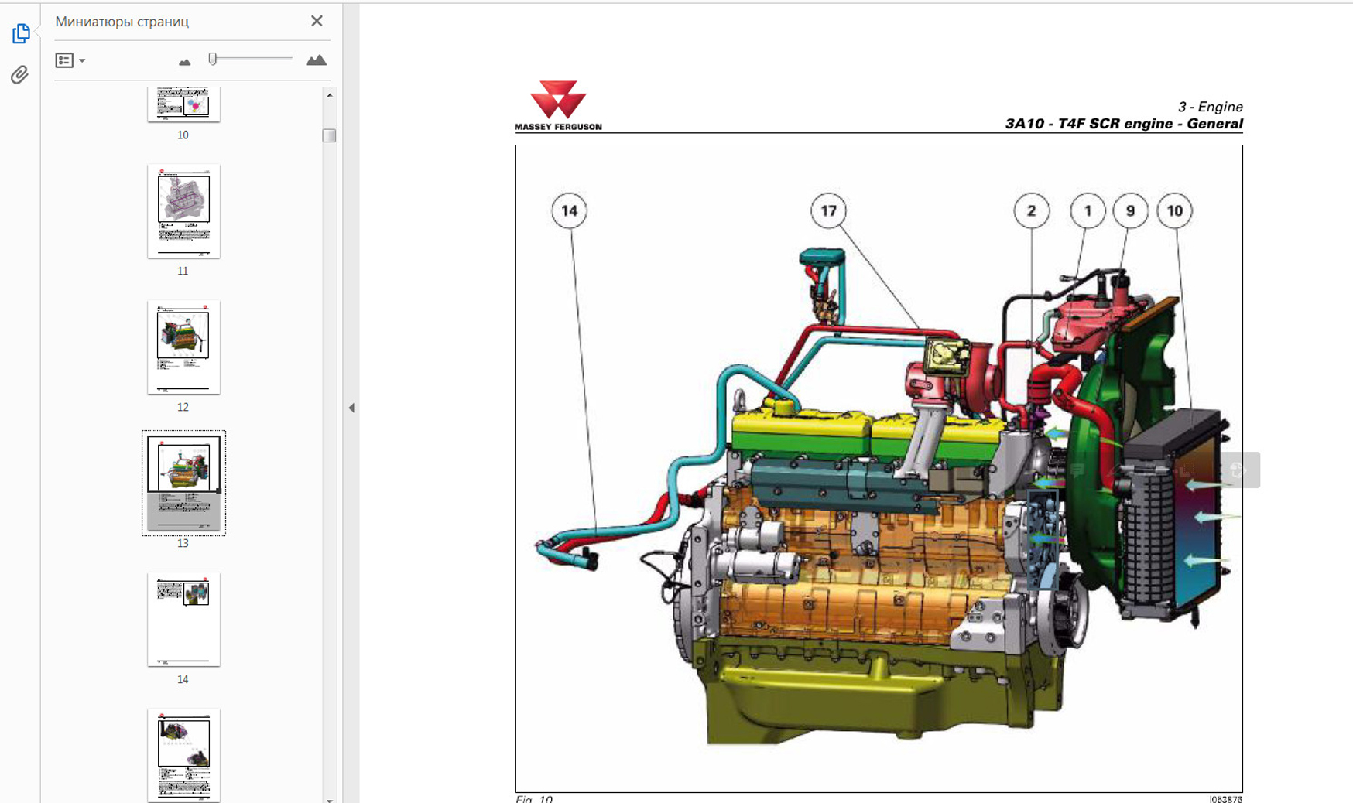Open the page thumbnails panel icon
1353x803 pixels.
click(x=21, y=33)
